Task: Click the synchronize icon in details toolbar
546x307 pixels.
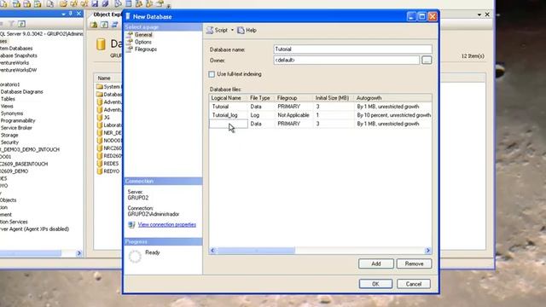Action: [x=114, y=25]
